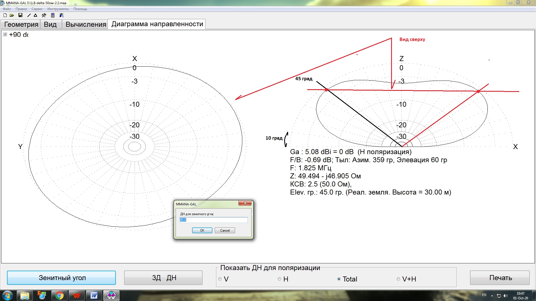The image size is (536, 301).
Task: Click the 'Показать ДН для поляризации' group label
Action: coord(270,268)
